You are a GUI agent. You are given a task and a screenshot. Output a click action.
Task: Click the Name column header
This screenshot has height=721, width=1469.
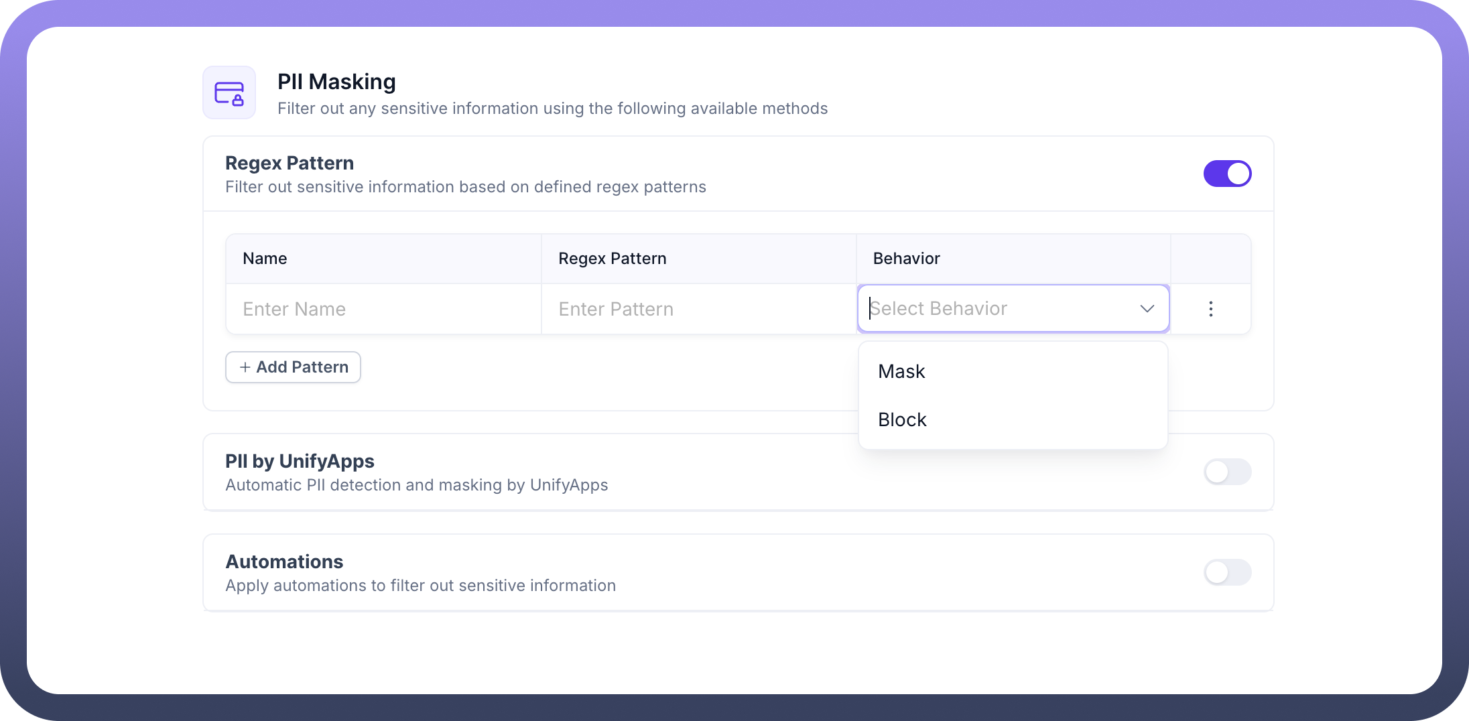(x=265, y=259)
